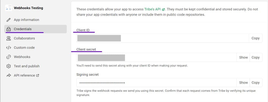Click the gear icon for Test and publish

tap(8, 66)
